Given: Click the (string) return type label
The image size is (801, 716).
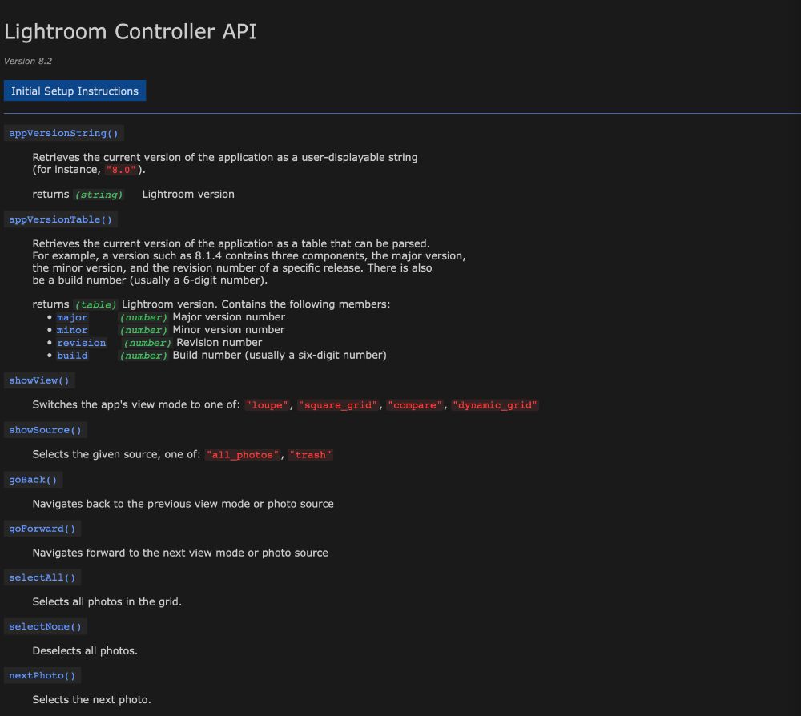Looking at the screenshot, I should [99, 195].
